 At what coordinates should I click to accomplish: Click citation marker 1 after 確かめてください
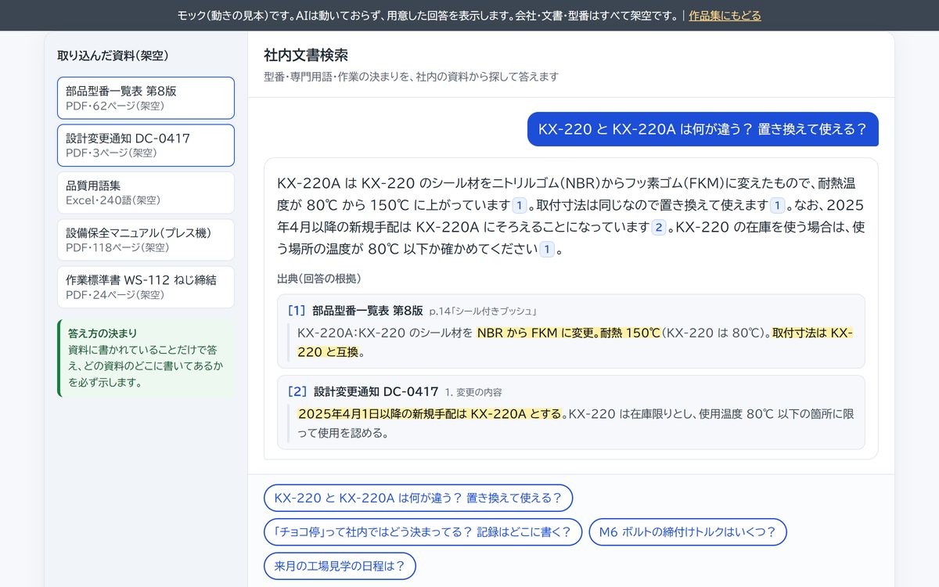click(547, 250)
